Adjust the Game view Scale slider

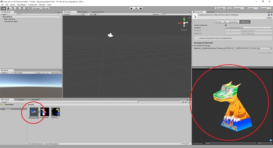pos(43,73)
